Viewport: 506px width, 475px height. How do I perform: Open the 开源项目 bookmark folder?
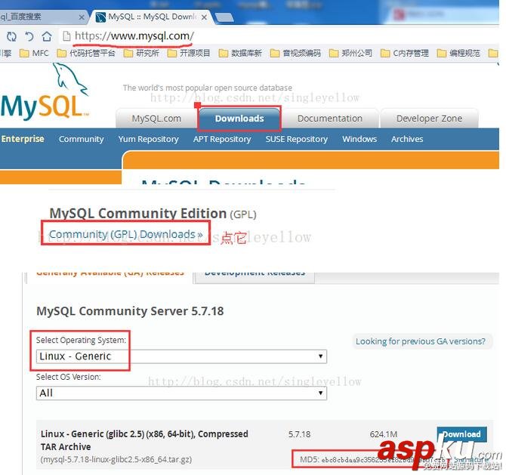tap(189, 53)
